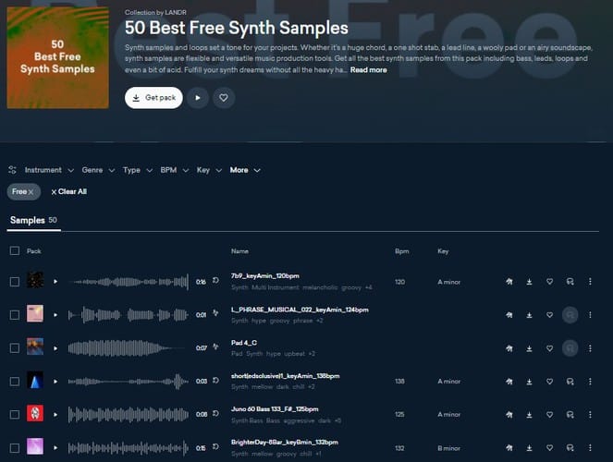Screen dimensions: 613x462
Task: Play the short|edsolusive|1 sample
Action: (55, 382)
